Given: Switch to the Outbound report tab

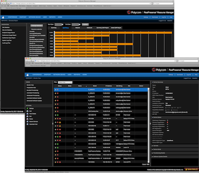Looking at the screenshot, I should pos(89,28).
